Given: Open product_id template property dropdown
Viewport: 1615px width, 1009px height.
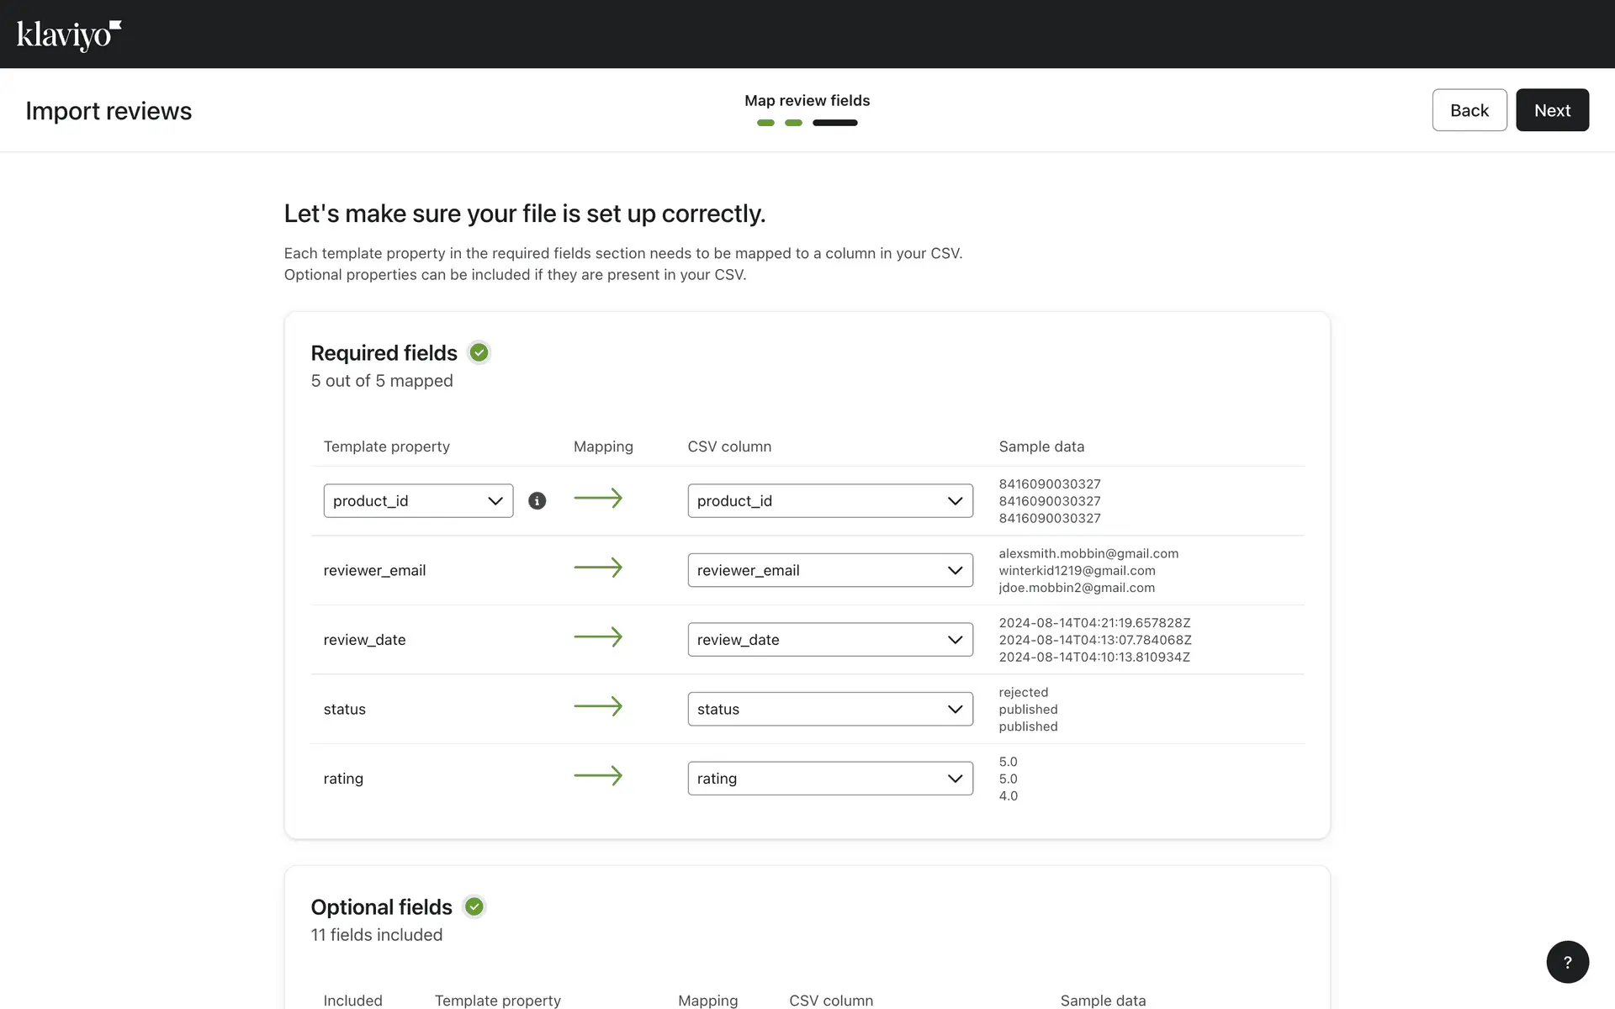Looking at the screenshot, I should [418, 501].
